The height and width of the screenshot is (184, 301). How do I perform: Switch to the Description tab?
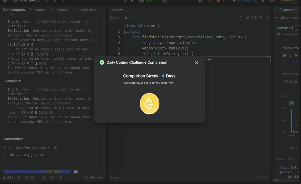coord(14,10)
